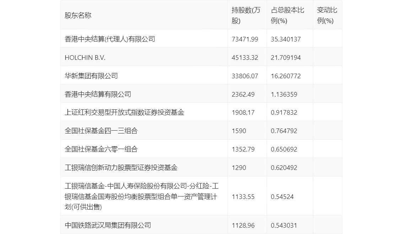Select the percentage 0.543031
403x234 pixels.
[x=284, y=225]
